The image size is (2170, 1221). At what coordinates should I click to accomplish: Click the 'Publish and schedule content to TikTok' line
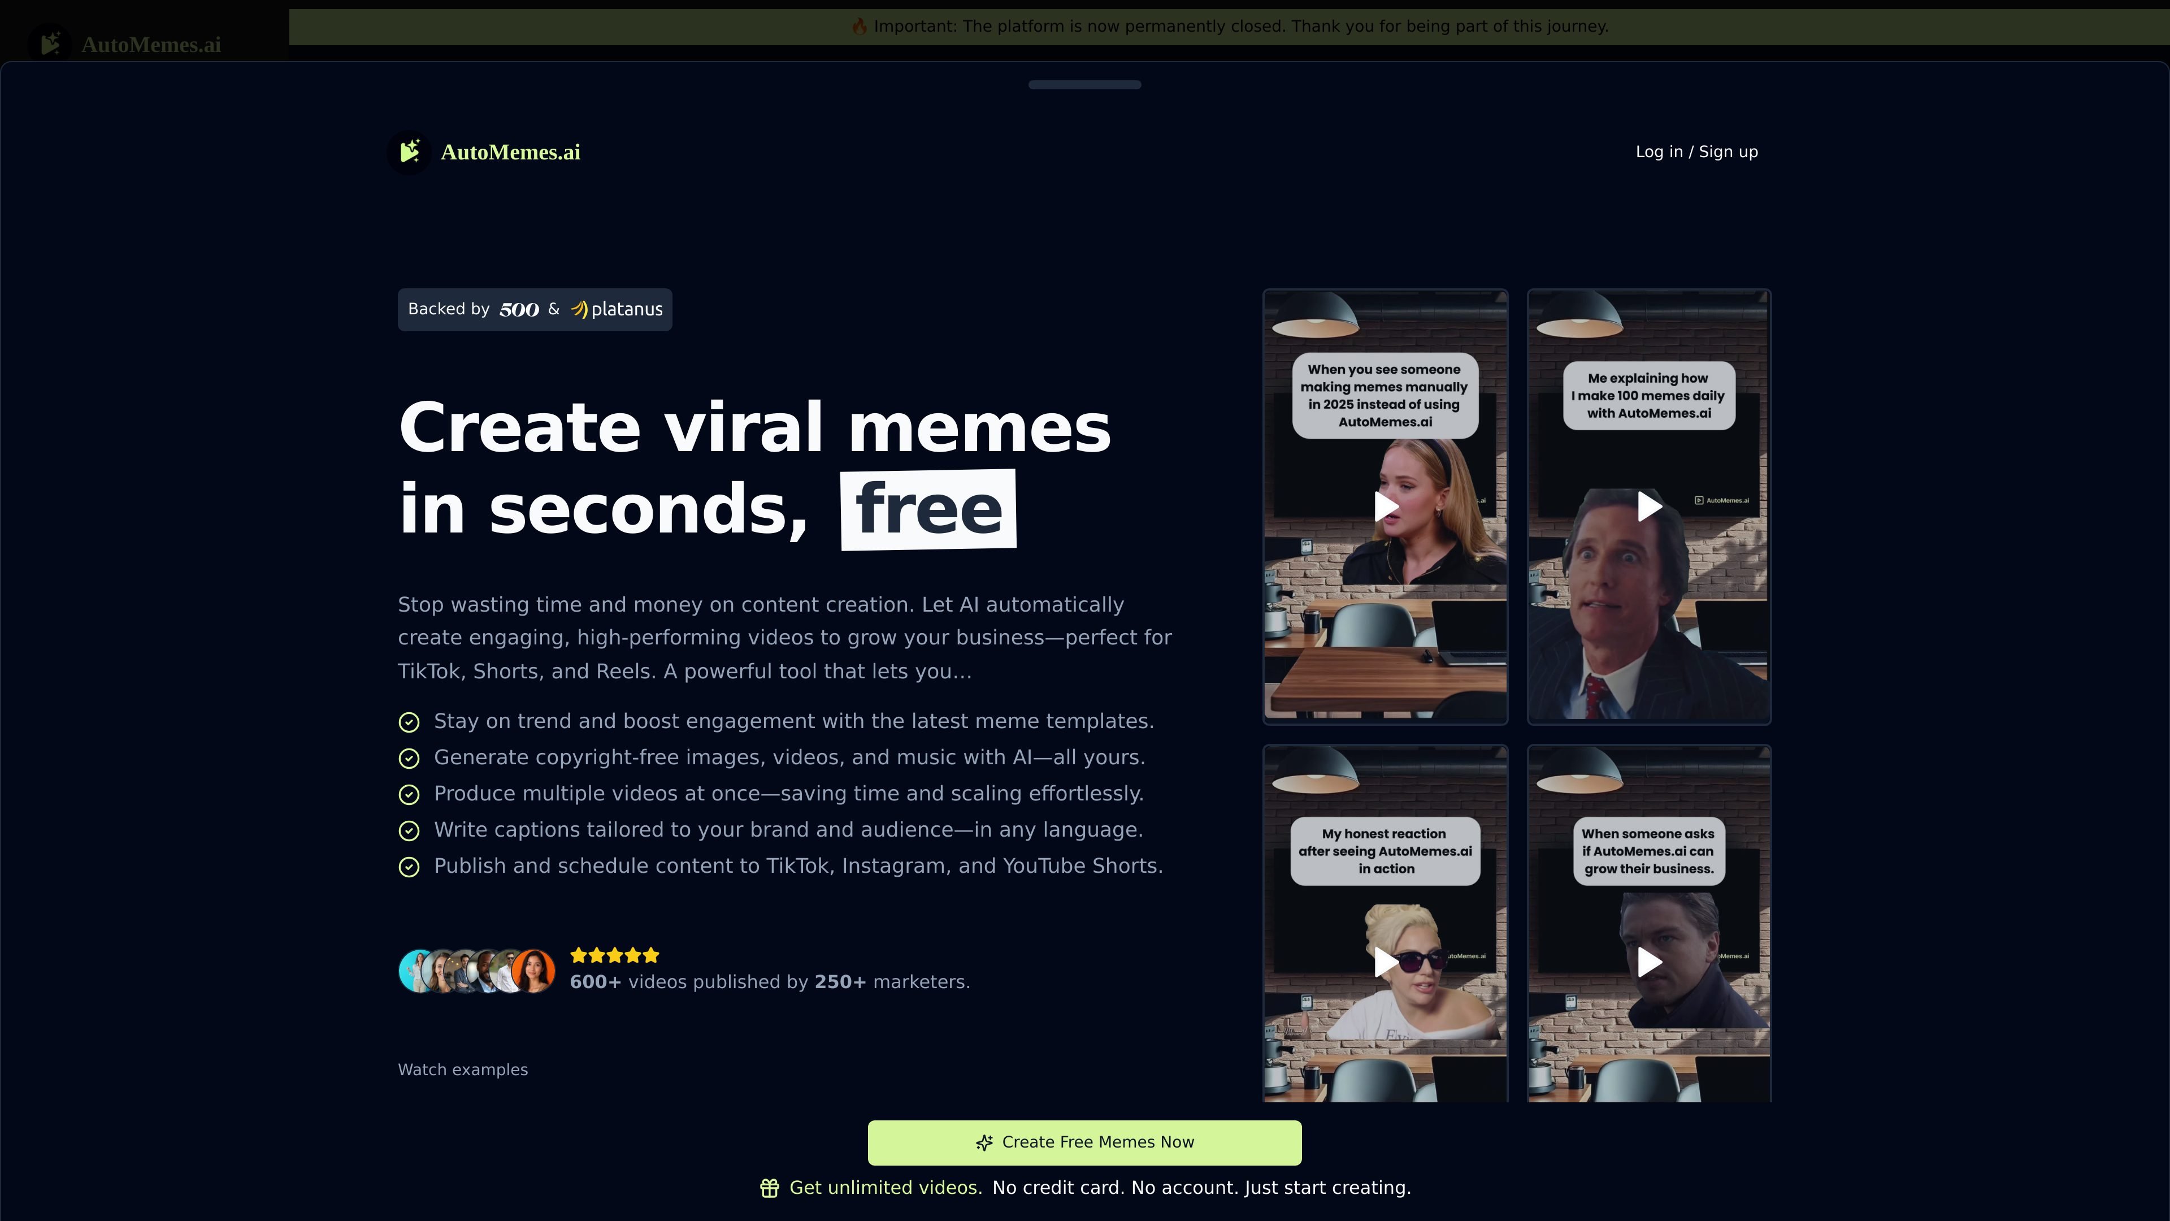[x=798, y=866]
